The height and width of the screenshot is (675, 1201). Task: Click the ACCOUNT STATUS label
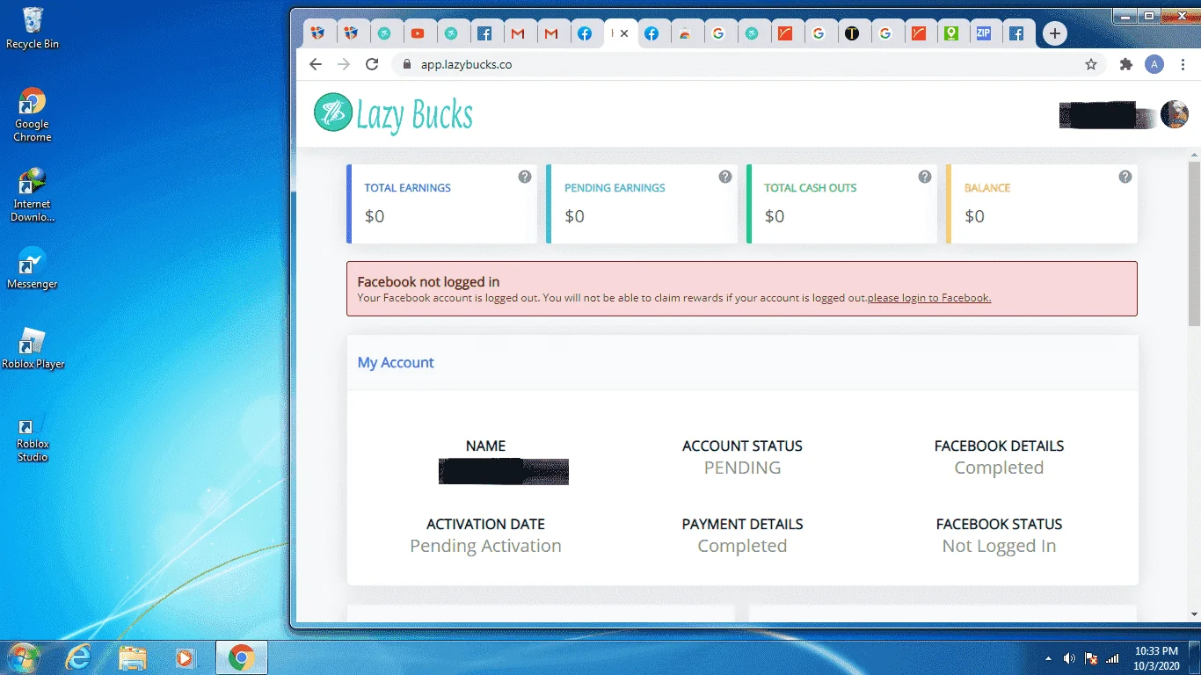click(x=742, y=446)
